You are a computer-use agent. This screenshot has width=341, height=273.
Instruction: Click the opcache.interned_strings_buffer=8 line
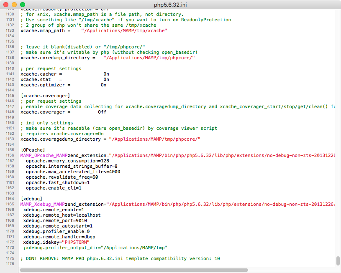click(72, 166)
